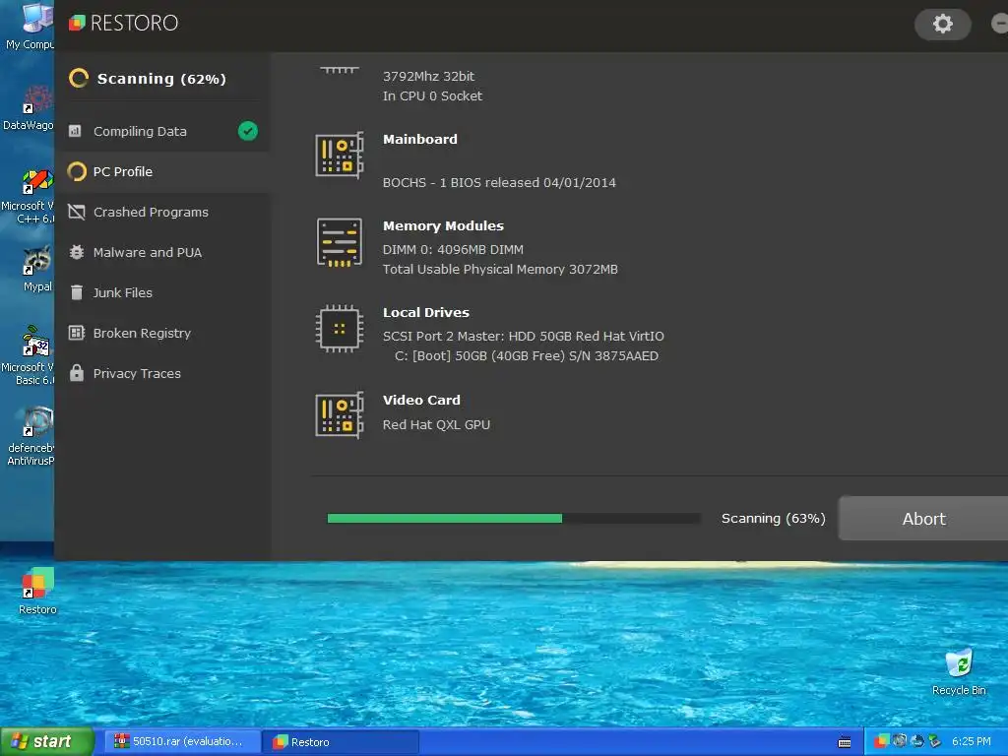Click the Memory Modules heading
1008x756 pixels.
[443, 225]
